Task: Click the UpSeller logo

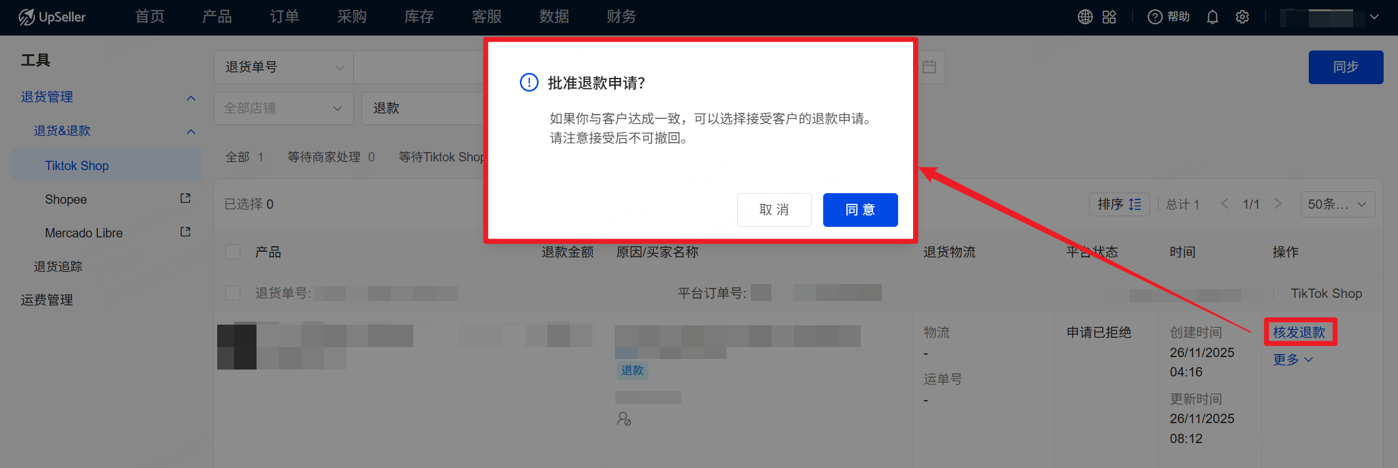Action: click(x=52, y=17)
